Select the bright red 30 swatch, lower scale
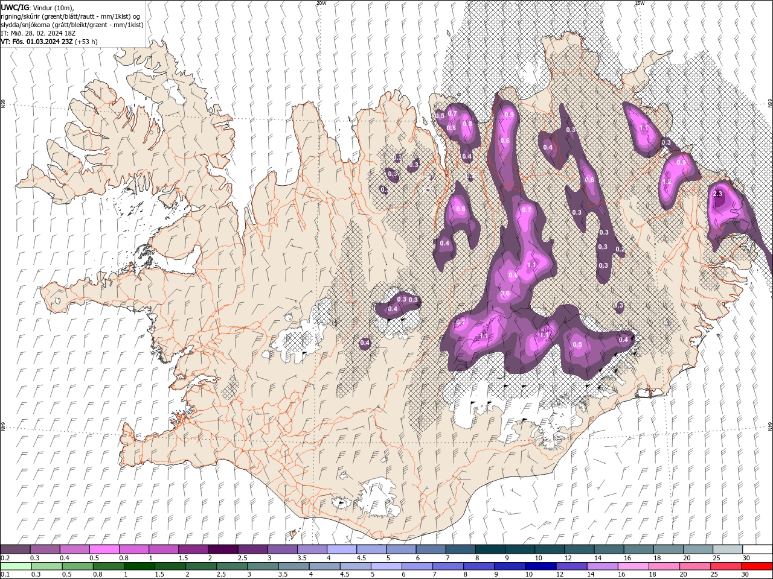 click(757, 566)
